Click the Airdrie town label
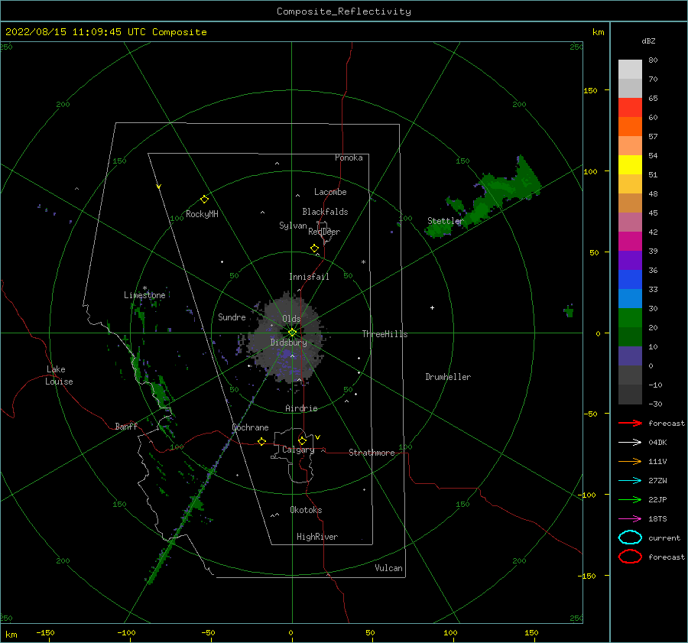 [x=301, y=408]
